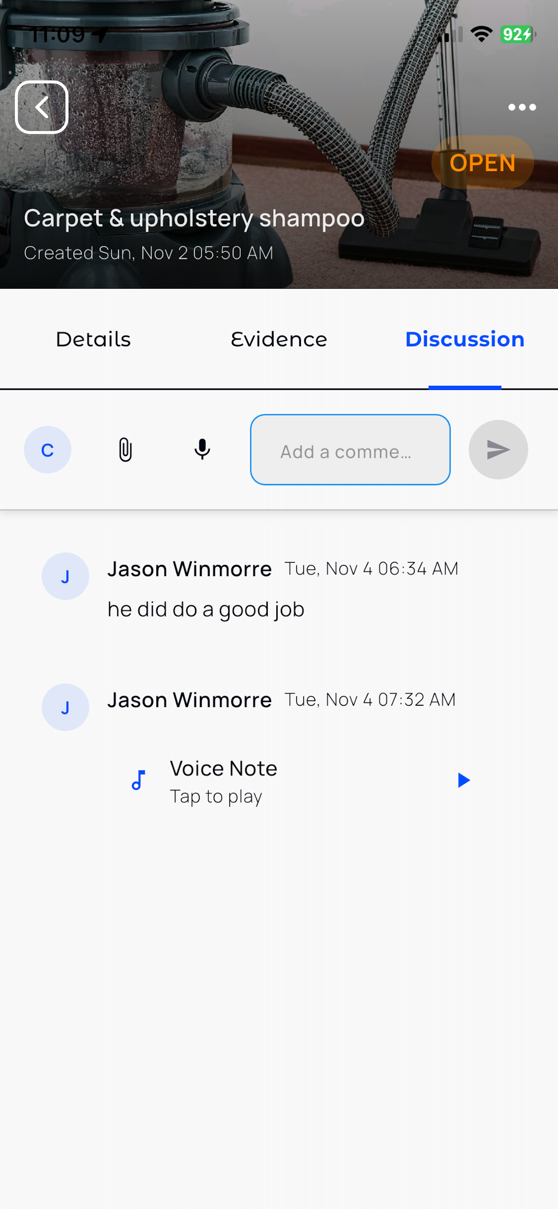
Task: Tap the battery indicator in status bar
Action: pyautogui.click(x=518, y=34)
